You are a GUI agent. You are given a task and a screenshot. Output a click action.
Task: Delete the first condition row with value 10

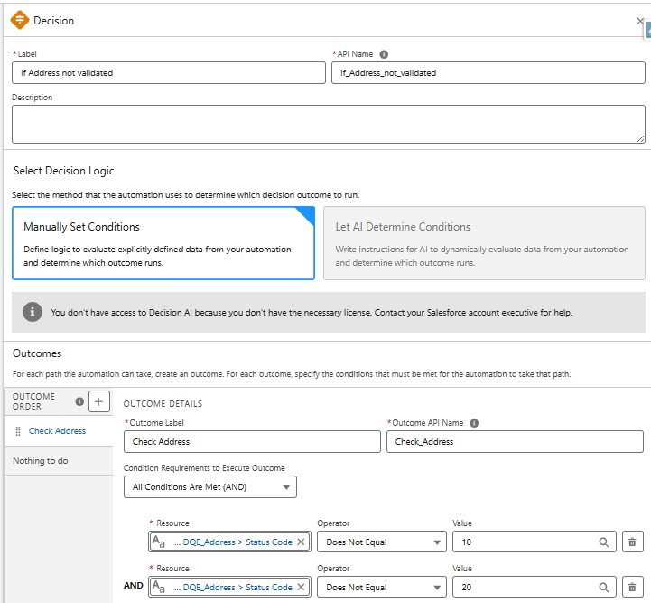(632, 542)
